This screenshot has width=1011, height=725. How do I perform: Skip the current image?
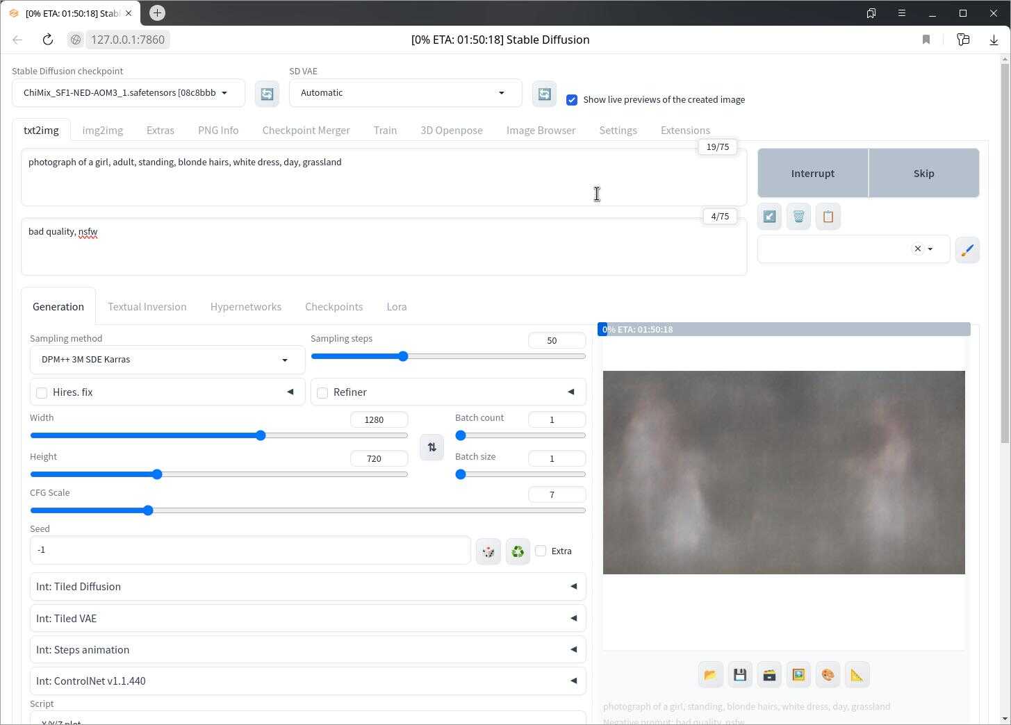923,173
